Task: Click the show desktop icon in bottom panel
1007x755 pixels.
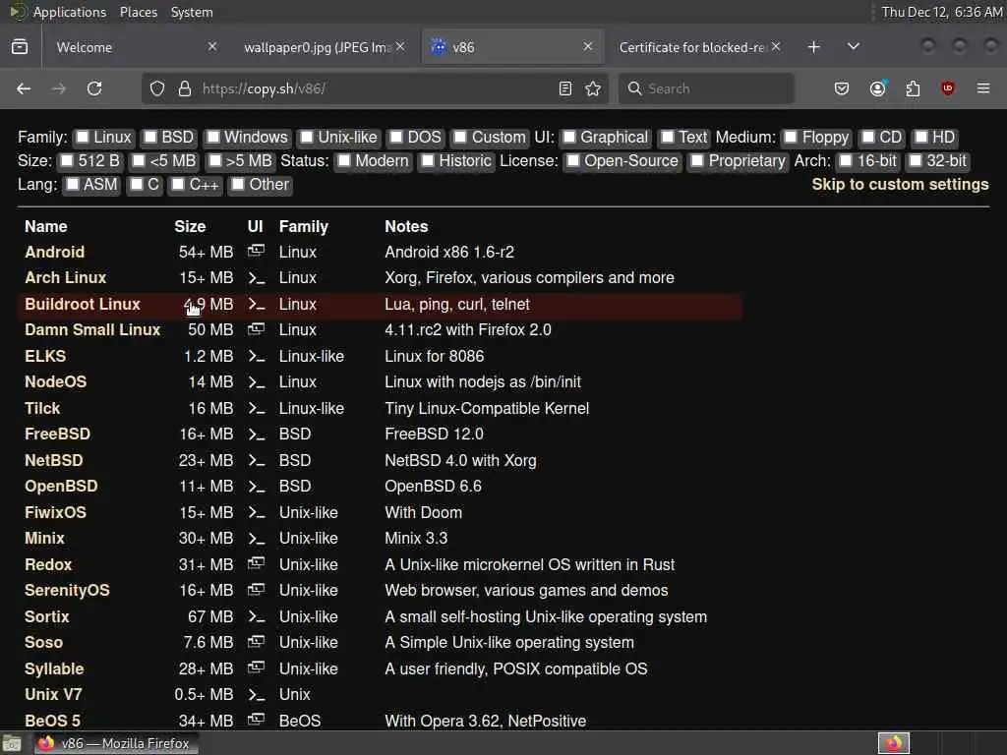Action: pyautogui.click(x=12, y=744)
